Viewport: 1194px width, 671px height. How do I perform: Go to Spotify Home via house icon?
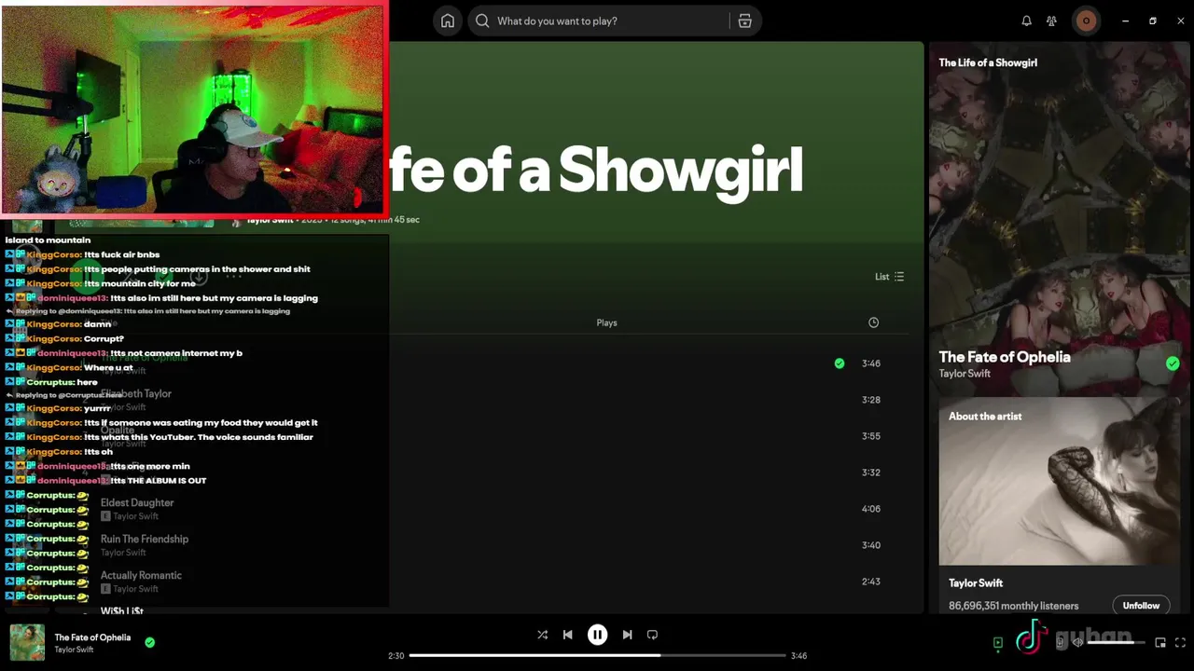(x=448, y=21)
